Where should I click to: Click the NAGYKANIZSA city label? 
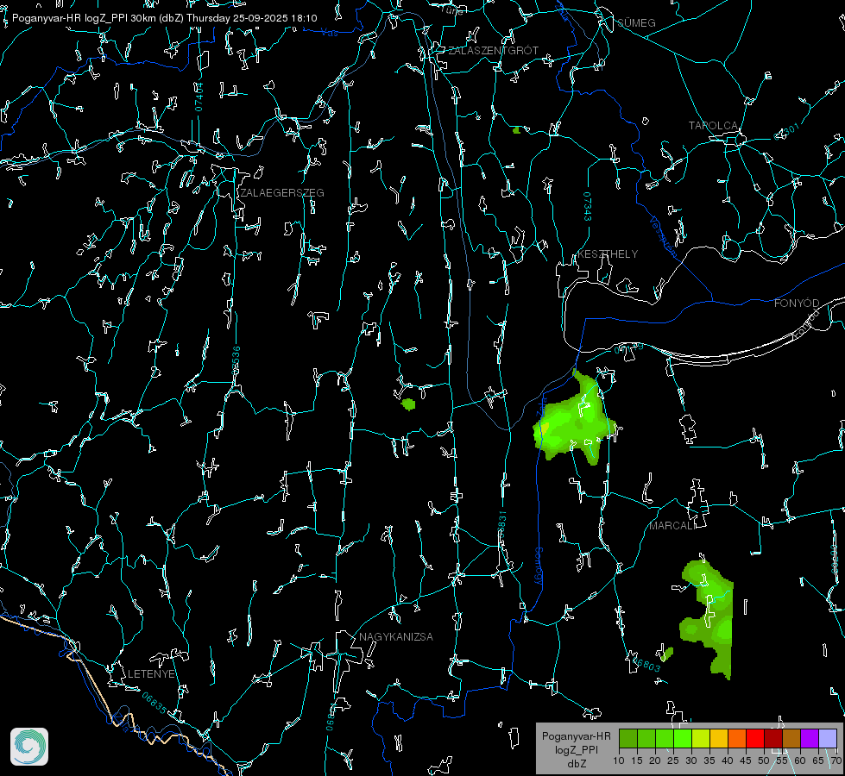click(396, 636)
